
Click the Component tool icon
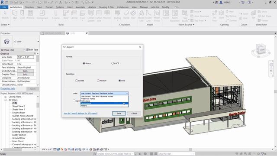[42, 13]
